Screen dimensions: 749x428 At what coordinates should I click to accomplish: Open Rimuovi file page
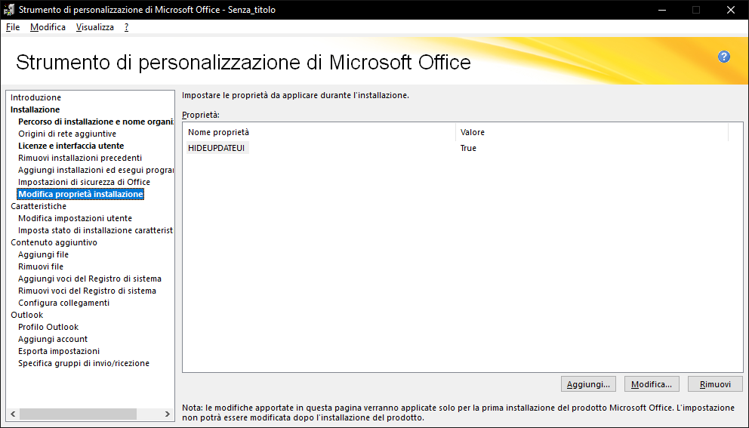pos(41,266)
